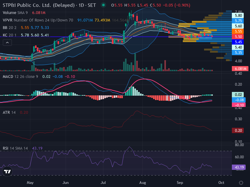Screen dimensions: 250x187
Task: Select the MACD 12 26 close 9 legend
Action: coord(20,77)
